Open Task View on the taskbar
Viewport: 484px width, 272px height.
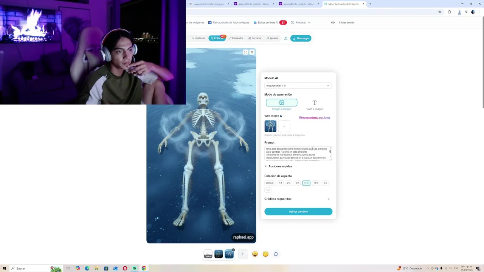tap(68, 268)
